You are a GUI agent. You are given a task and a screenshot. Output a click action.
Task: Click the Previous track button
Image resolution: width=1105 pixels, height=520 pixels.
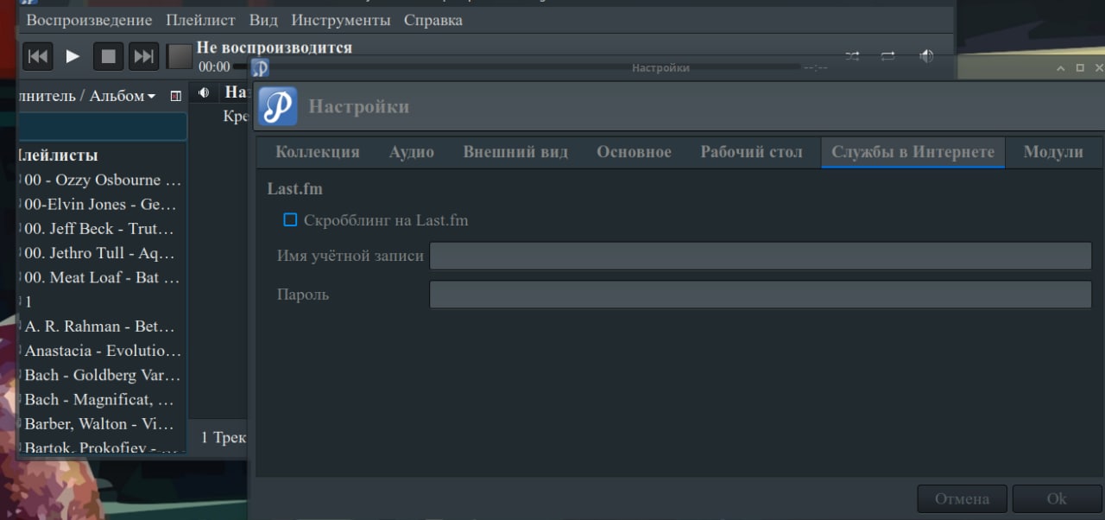pos(38,56)
